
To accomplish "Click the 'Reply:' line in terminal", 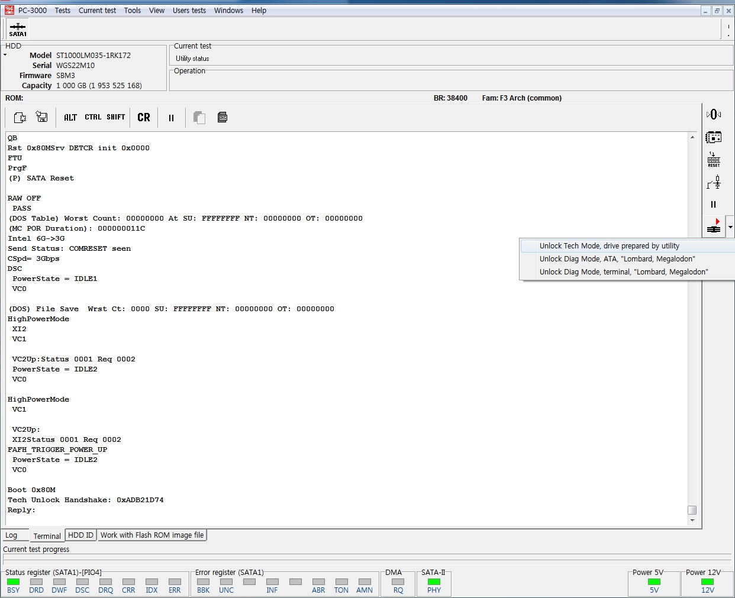I will [21, 510].
